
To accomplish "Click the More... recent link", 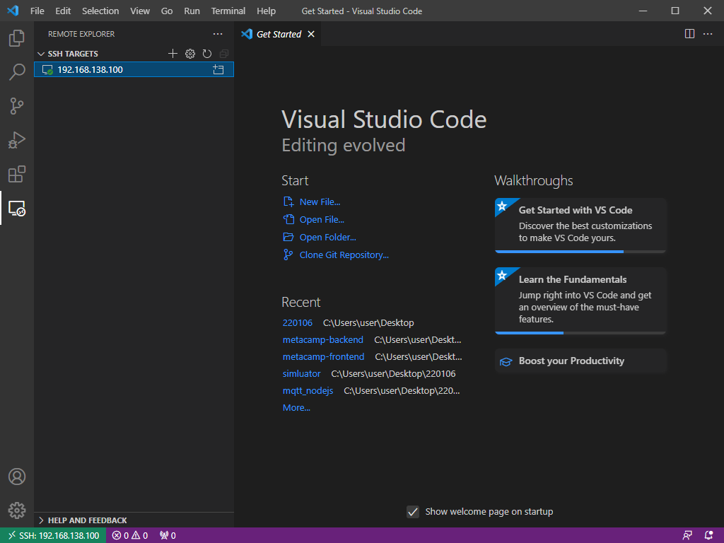I will [x=296, y=408].
